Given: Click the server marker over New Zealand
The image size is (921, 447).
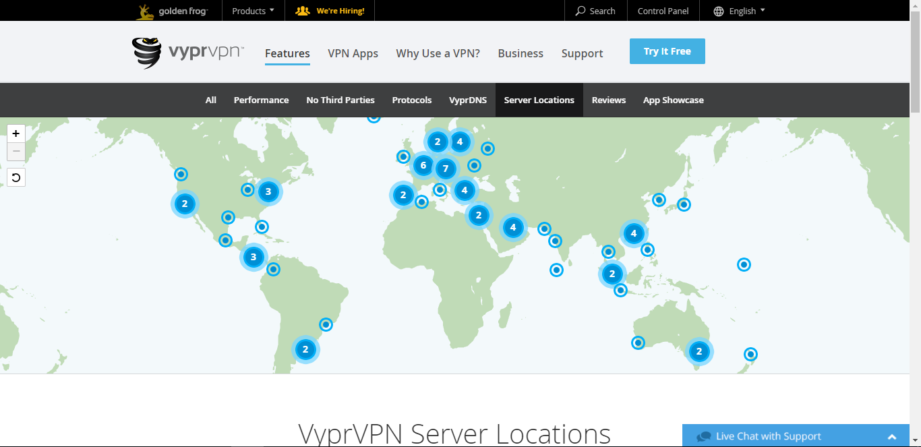Looking at the screenshot, I should pos(750,354).
